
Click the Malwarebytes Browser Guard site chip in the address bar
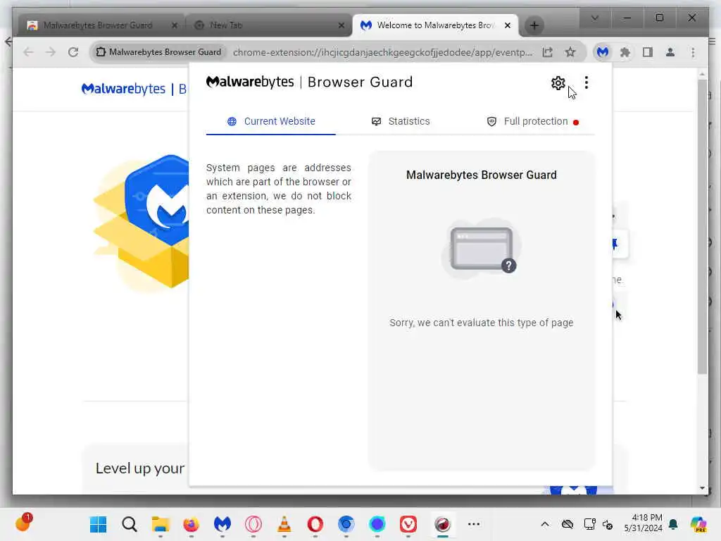(158, 52)
